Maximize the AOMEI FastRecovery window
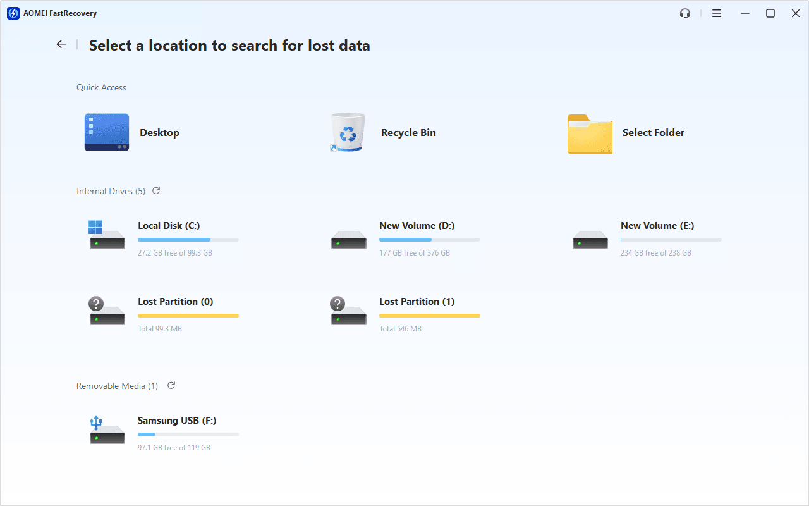 click(x=770, y=13)
